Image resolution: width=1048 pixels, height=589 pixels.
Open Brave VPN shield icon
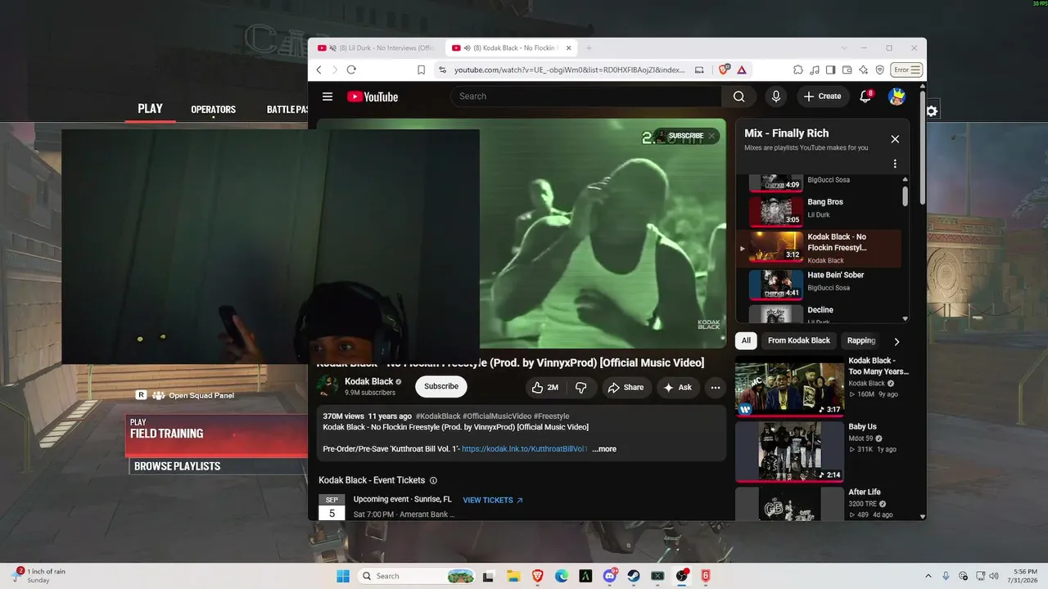(x=880, y=70)
